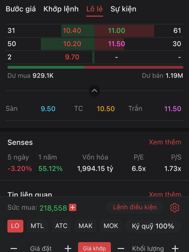Open Ký quỹ 100% margin selector
Image resolution: width=189 pixels, height=252 pixels.
pyautogui.click(x=153, y=226)
